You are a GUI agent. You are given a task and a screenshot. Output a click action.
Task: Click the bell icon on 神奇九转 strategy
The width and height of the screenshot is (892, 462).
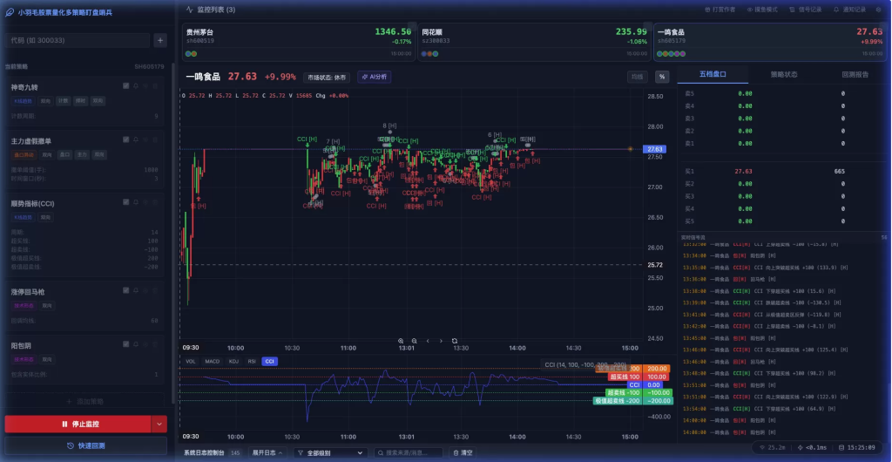click(135, 86)
